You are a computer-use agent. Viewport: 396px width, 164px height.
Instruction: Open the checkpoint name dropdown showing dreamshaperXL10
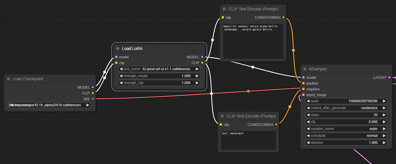click(x=50, y=105)
